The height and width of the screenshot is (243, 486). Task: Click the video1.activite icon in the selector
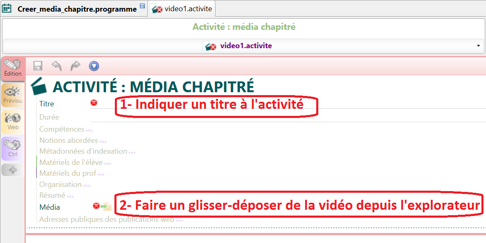pos(209,46)
